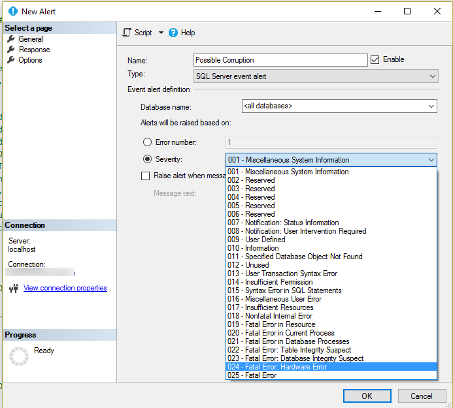Toggle the Enable checkbox
The image size is (453, 408).
tap(375, 59)
